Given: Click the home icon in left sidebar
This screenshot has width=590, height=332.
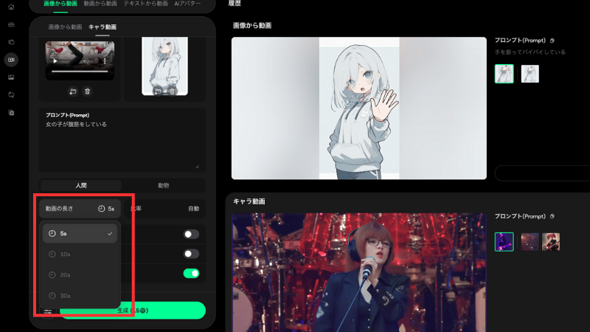Looking at the screenshot, I should coord(11,7).
